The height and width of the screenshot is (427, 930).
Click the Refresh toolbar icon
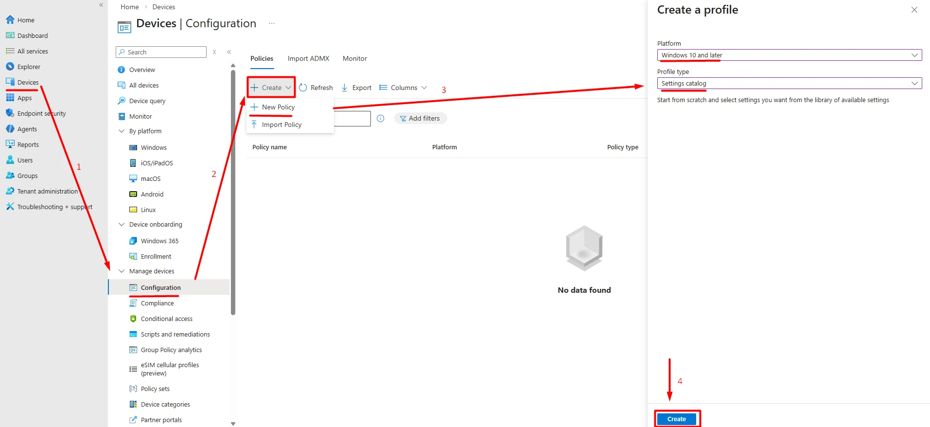coord(303,88)
